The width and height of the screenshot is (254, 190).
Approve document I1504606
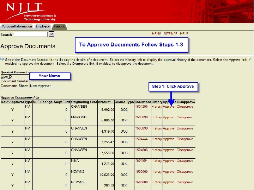(x=169, y=150)
